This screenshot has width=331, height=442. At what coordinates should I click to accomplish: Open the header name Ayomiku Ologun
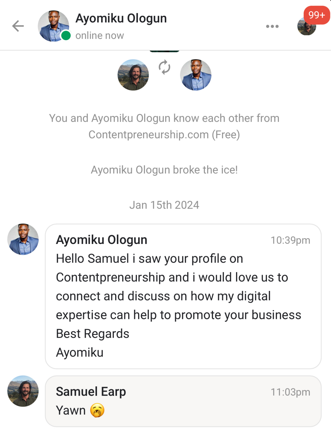tap(121, 19)
